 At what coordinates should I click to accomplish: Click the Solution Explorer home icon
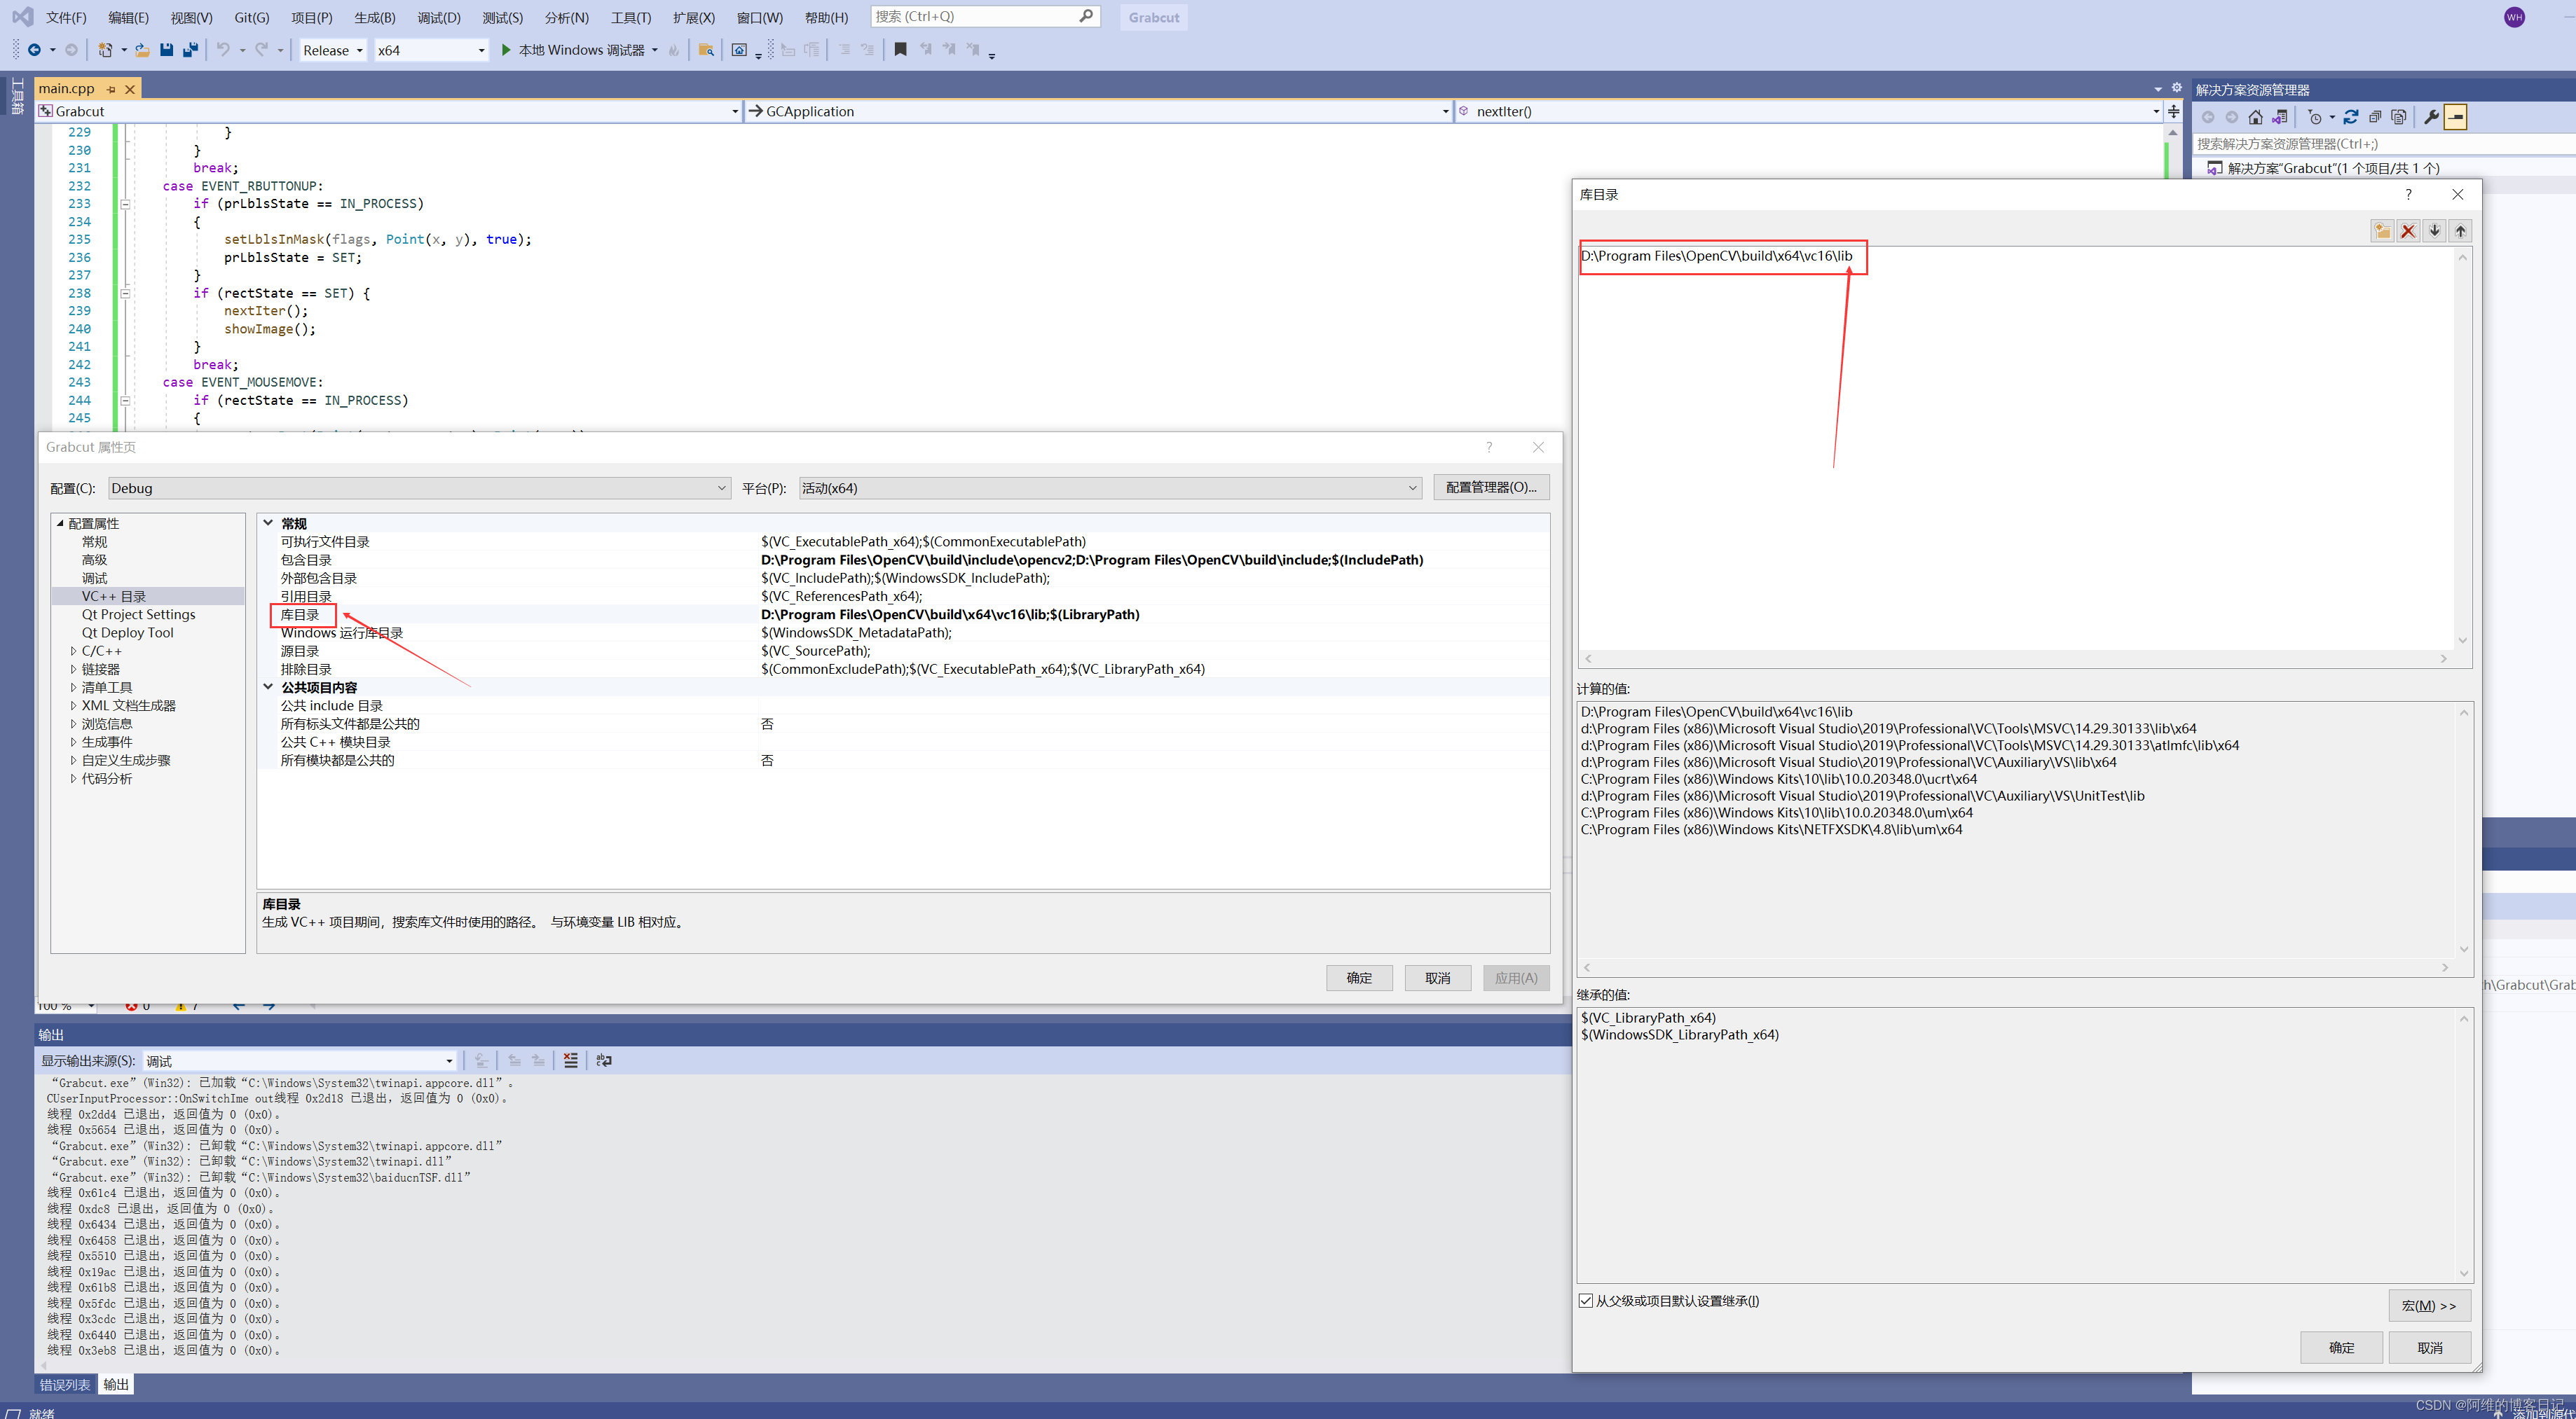pos(2255,117)
